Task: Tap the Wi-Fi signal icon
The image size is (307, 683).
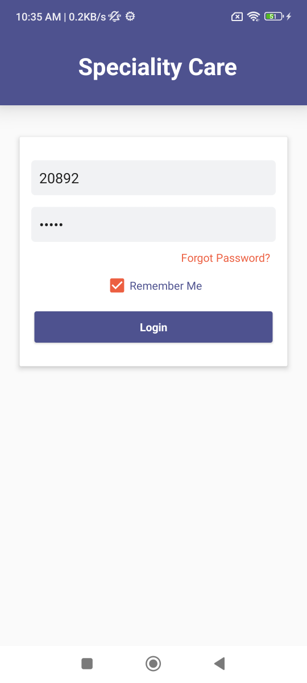Action: pos(253,17)
